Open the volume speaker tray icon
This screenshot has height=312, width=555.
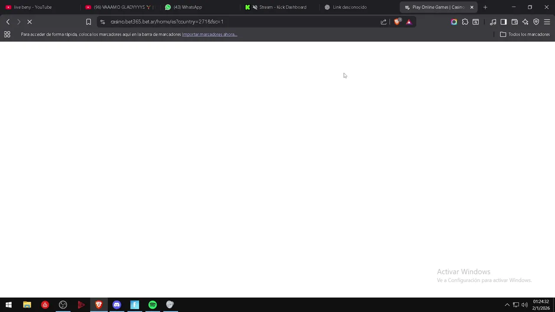pyautogui.click(x=525, y=305)
